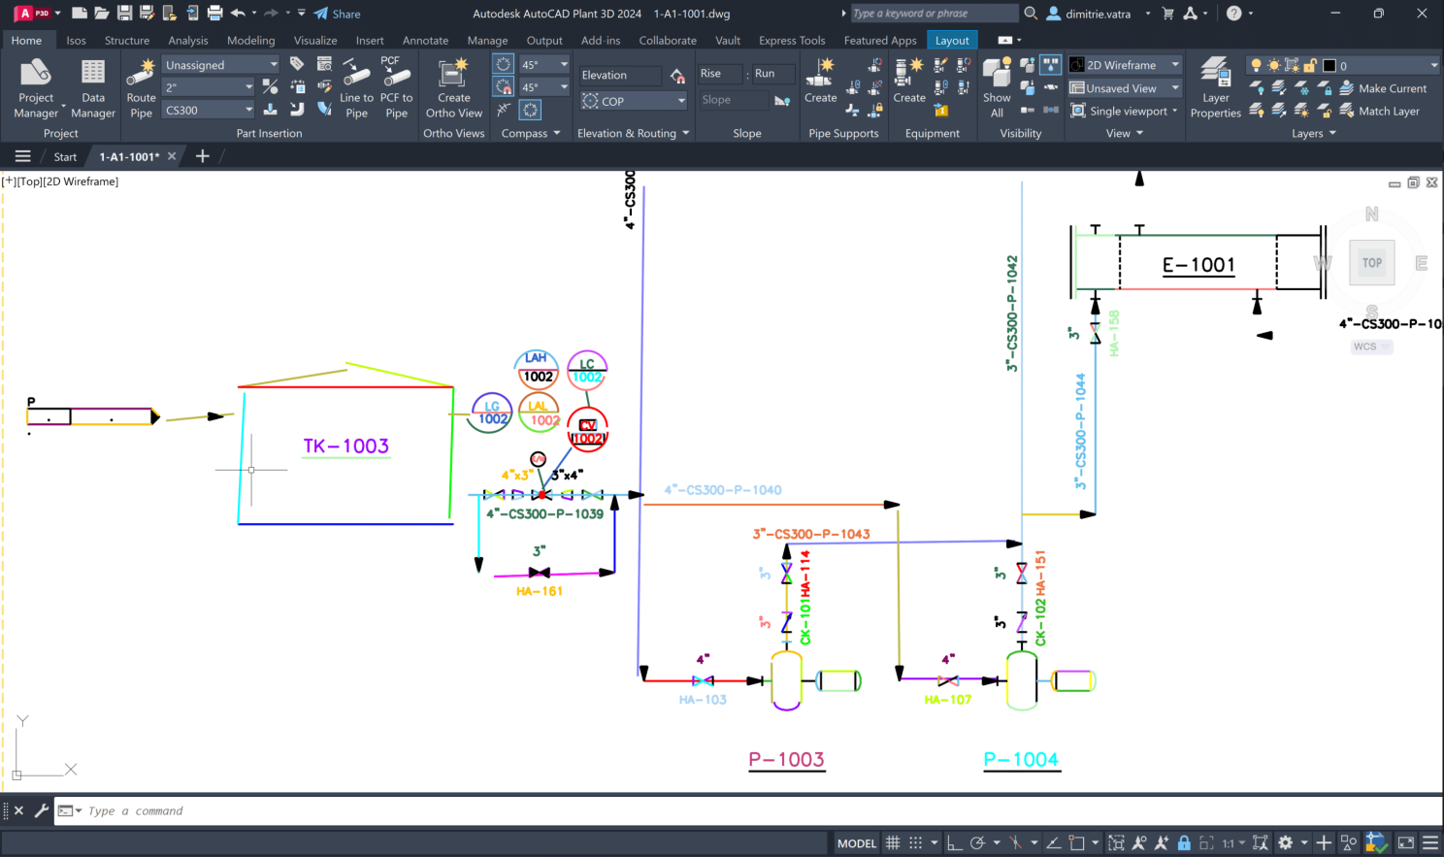The image size is (1444, 857).
Task: Click the Make Current layer button
Action: click(x=1383, y=88)
